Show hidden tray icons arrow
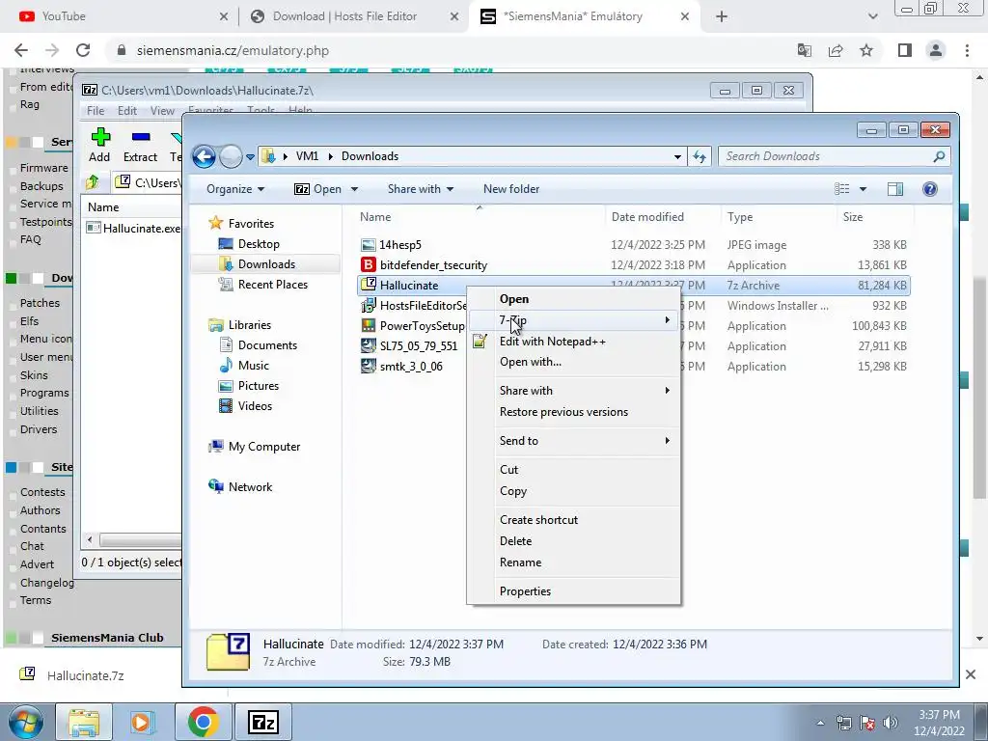 tap(820, 723)
